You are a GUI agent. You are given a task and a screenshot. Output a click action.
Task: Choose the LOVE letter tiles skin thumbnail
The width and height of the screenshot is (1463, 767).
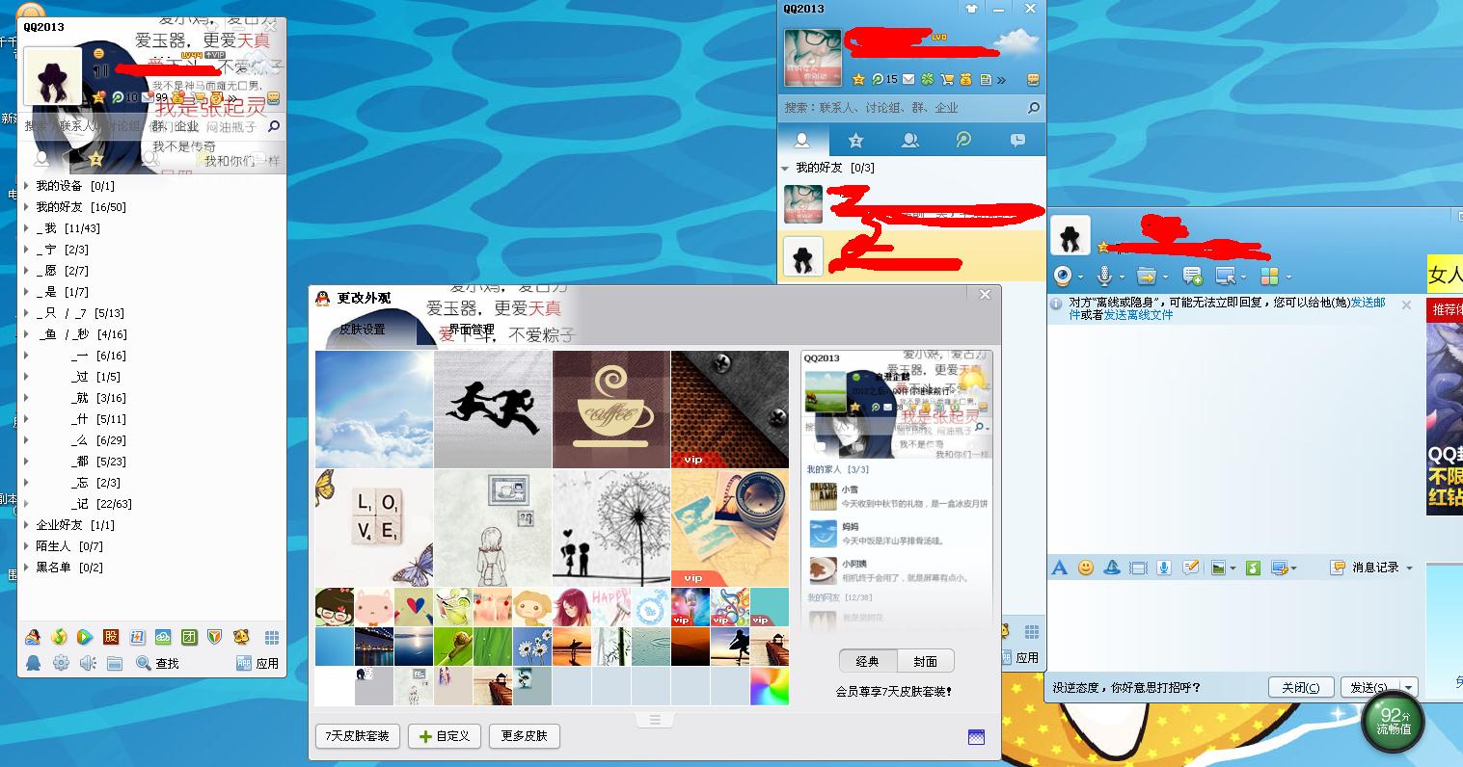(374, 528)
